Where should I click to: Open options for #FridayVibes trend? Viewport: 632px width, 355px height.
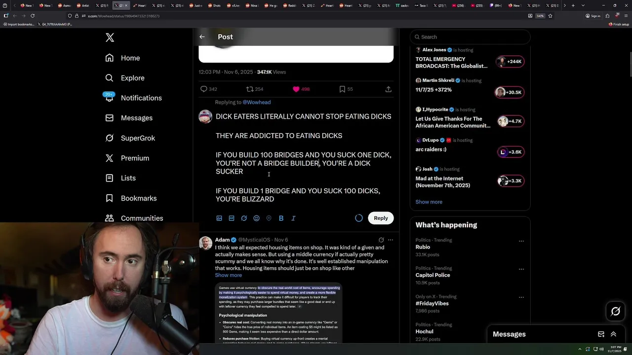tap(521, 297)
